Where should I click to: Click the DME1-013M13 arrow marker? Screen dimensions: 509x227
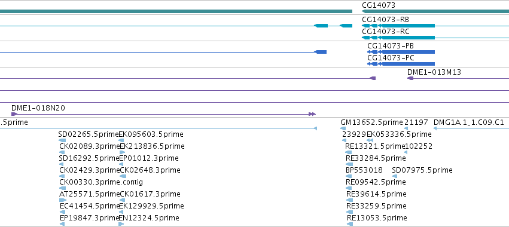tap(410, 78)
